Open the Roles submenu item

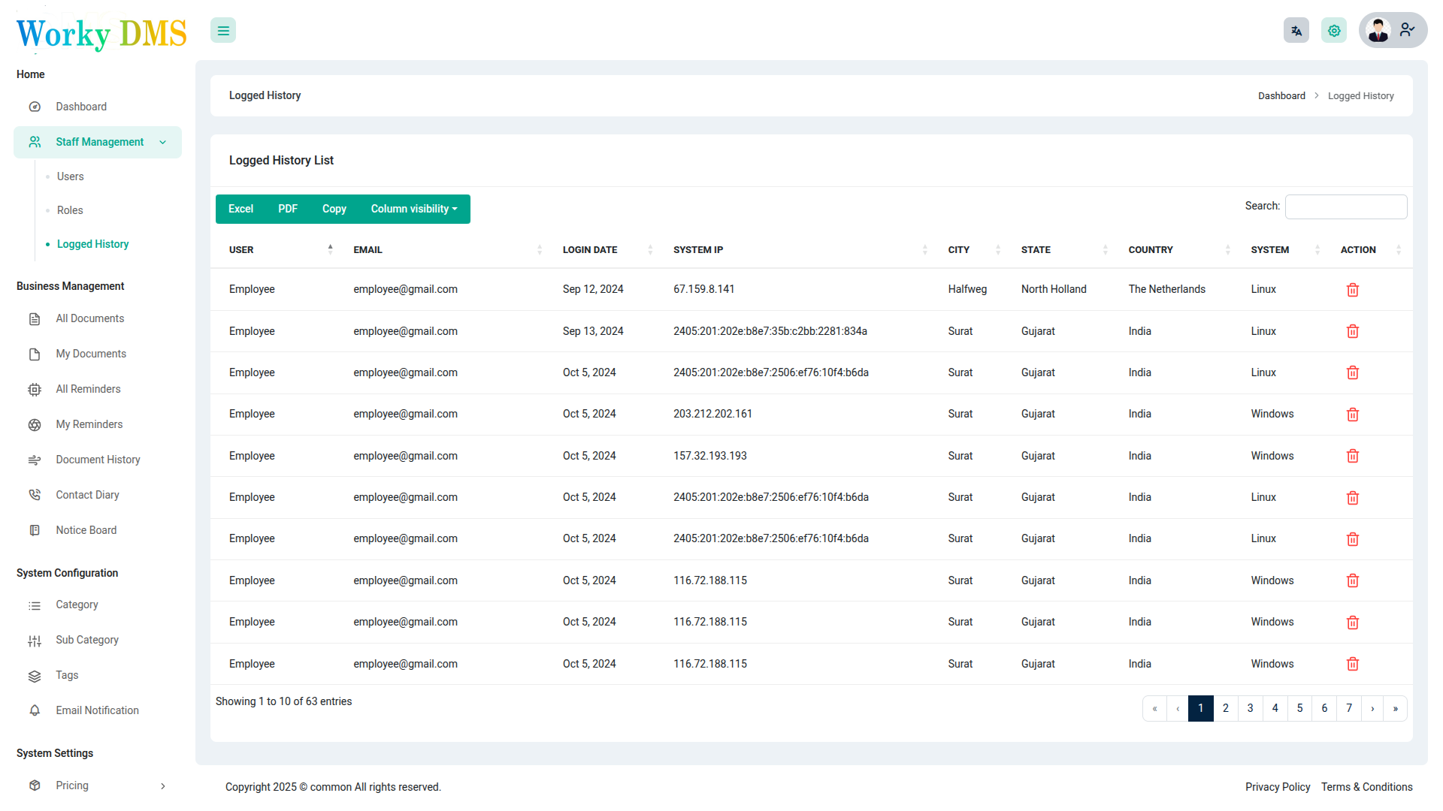70,210
